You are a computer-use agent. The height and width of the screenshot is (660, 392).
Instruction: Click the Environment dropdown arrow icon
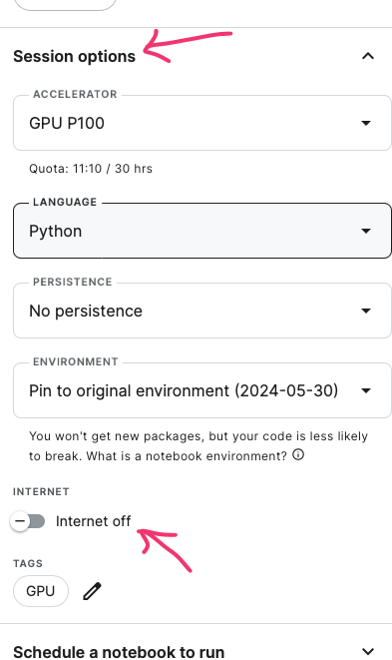click(x=366, y=390)
